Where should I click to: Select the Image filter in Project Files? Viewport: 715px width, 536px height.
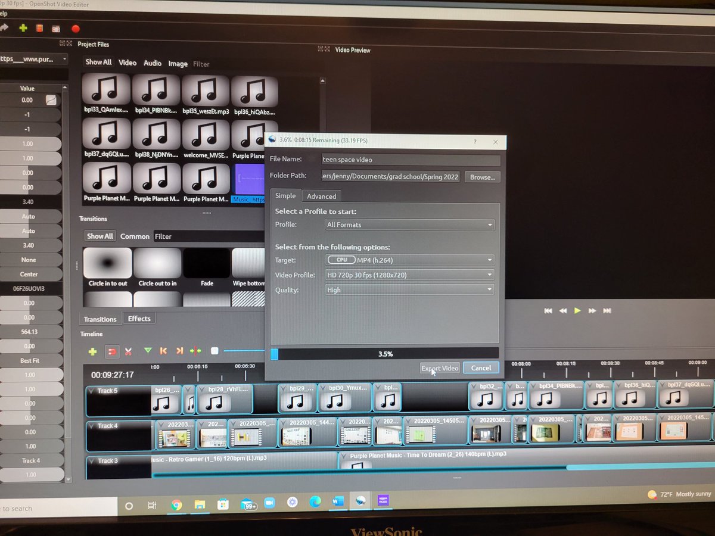tap(178, 64)
